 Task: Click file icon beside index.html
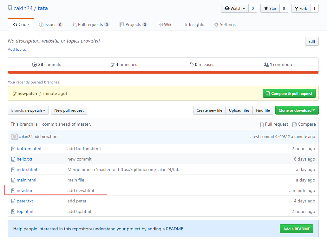(x=13, y=170)
